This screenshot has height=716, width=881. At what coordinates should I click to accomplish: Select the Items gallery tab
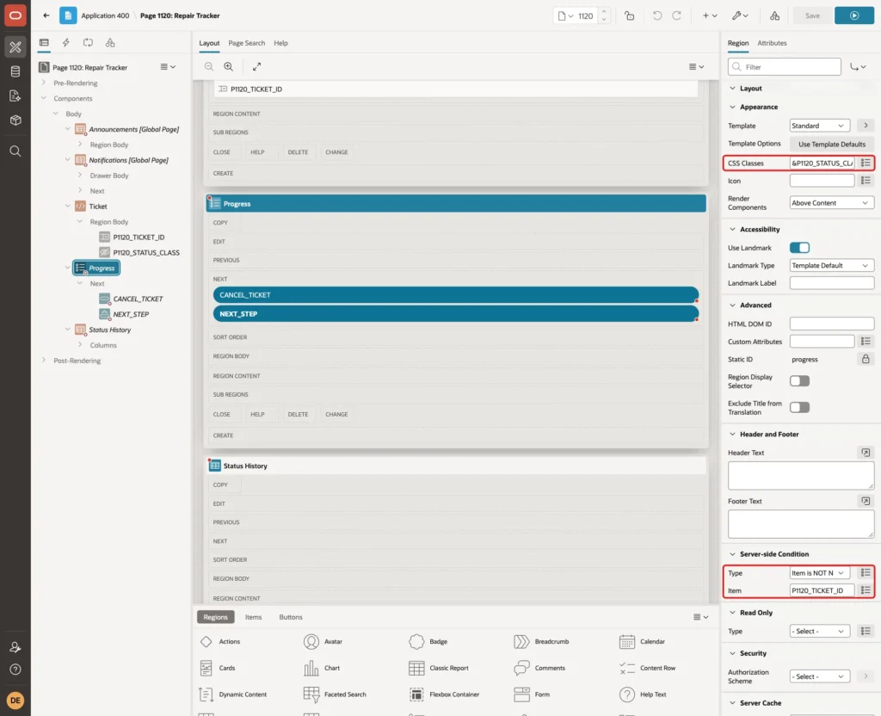coord(253,617)
